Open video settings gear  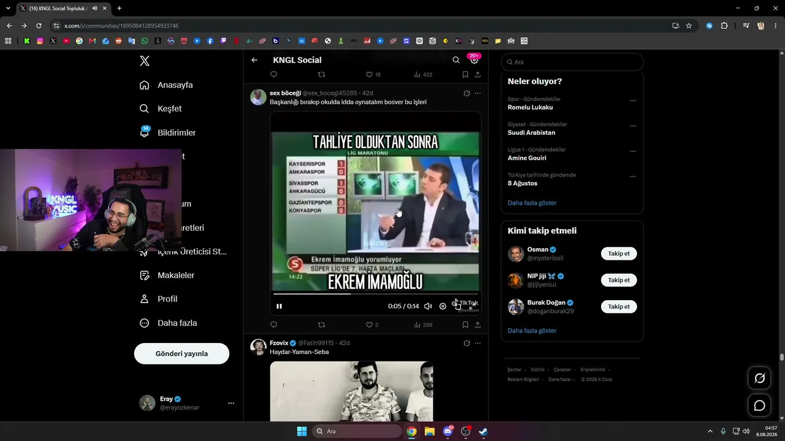[443, 306]
